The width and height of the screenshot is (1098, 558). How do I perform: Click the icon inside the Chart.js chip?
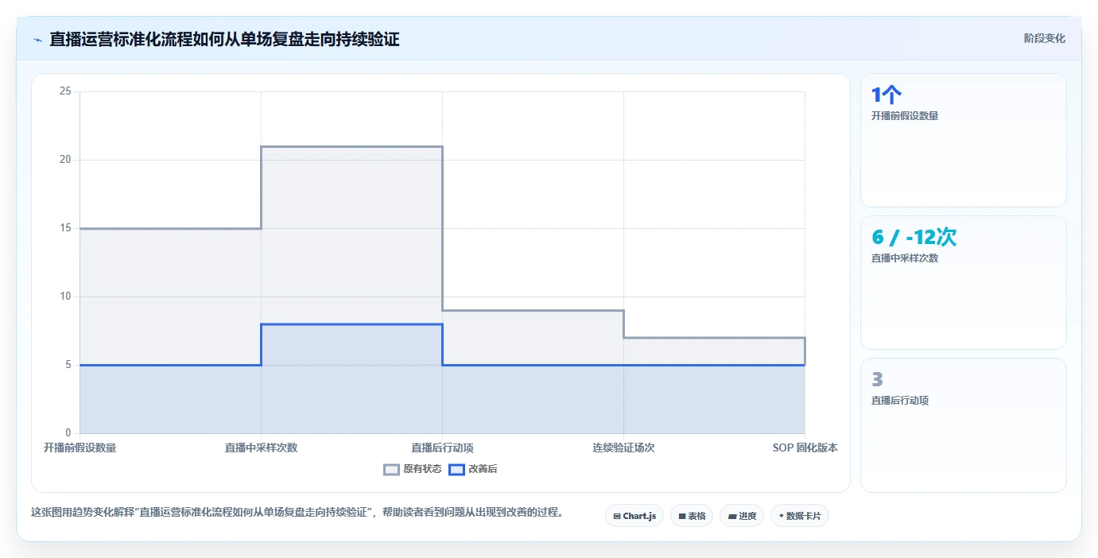point(617,517)
